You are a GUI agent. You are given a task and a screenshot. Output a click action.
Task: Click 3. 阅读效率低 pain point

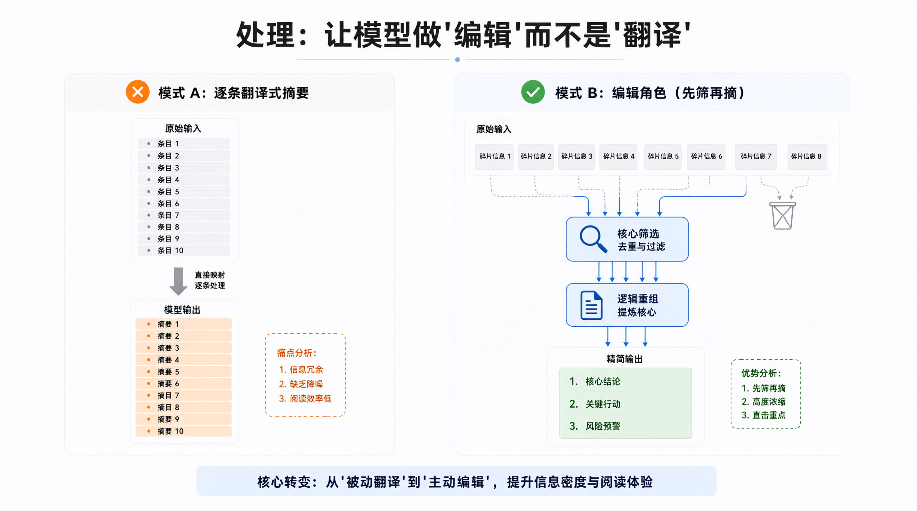[305, 398]
